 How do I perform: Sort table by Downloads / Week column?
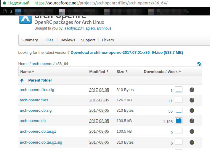click(162, 72)
